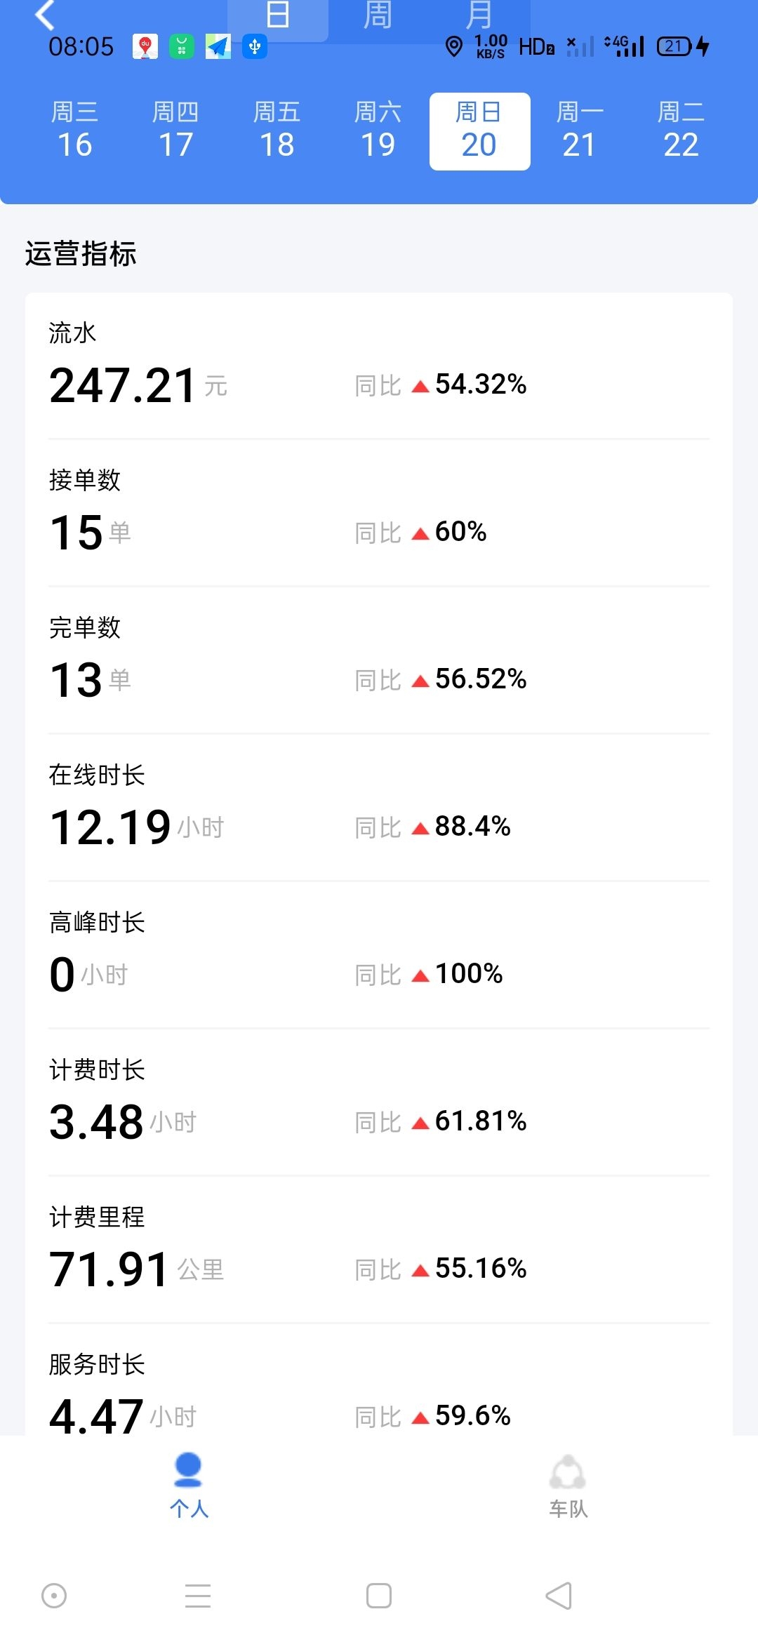
Task: Switch to the 周 week view tab
Action: (378, 15)
